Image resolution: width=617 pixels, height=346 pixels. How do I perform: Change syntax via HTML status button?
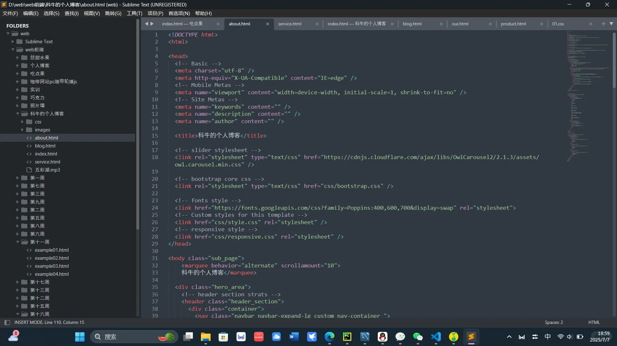(x=594, y=322)
